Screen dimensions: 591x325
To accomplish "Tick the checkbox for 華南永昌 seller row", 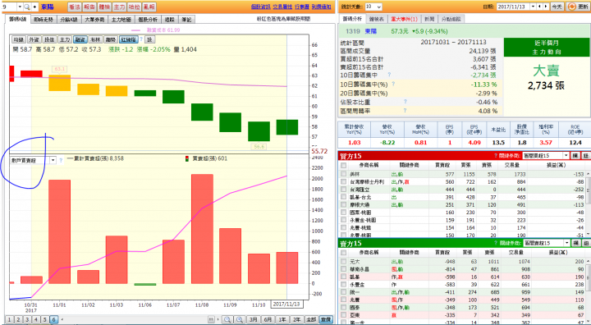I will pyautogui.click(x=343, y=269).
